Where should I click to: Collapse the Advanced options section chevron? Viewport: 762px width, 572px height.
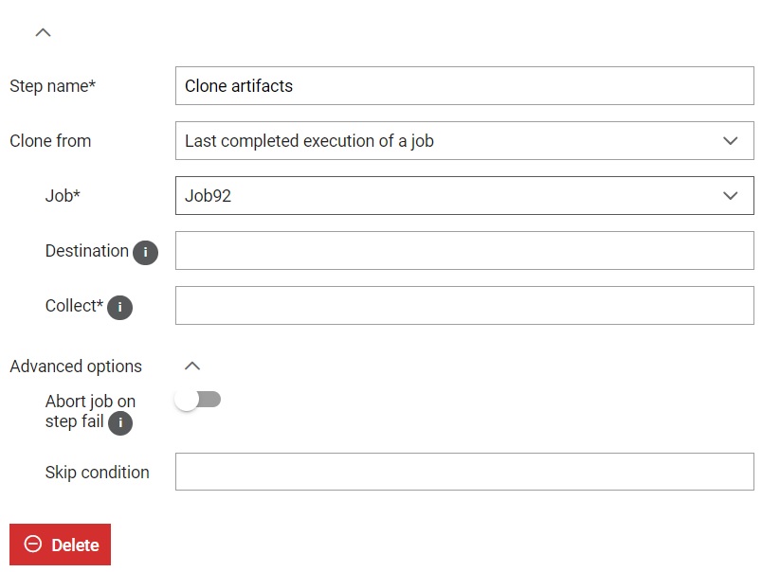click(x=192, y=366)
